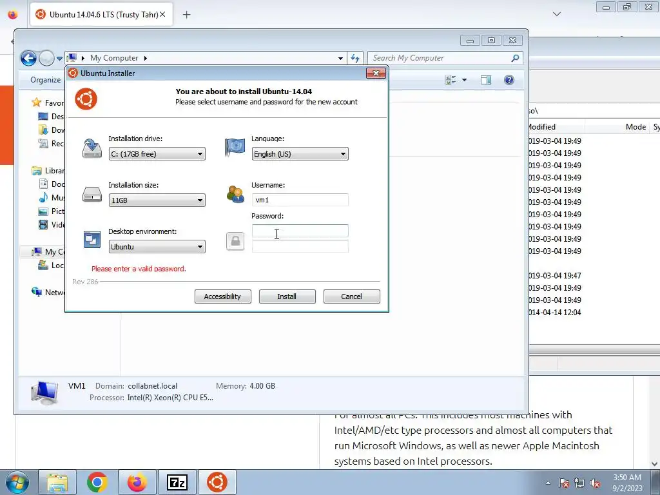Viewport: 660px width, 495px height.
Task: Cancel the Ubuntu installation
Action: pyautogui.click(x=351, y=296)
